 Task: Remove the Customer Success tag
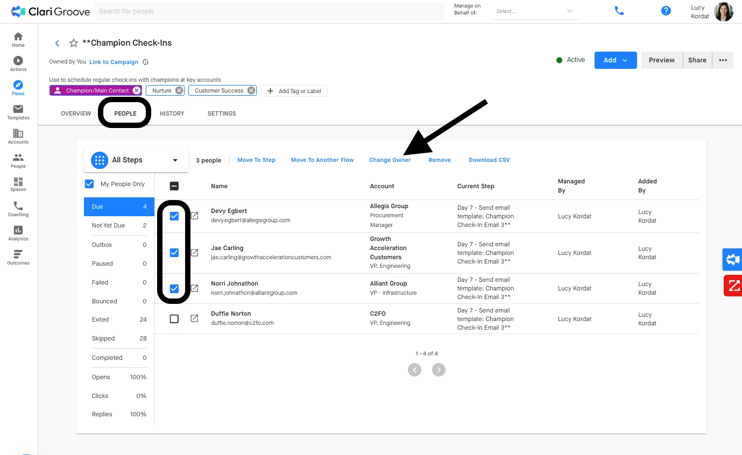click(x=251, y=90)
